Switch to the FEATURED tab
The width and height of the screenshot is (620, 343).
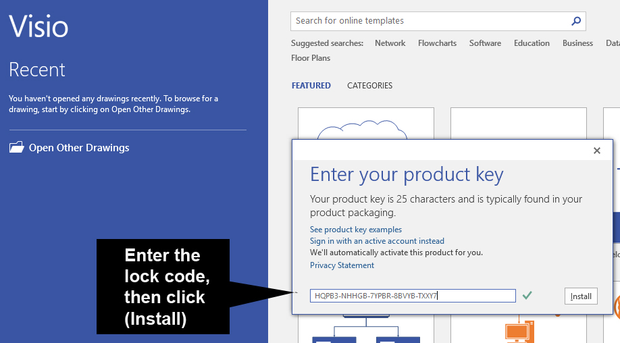point(311,85)
